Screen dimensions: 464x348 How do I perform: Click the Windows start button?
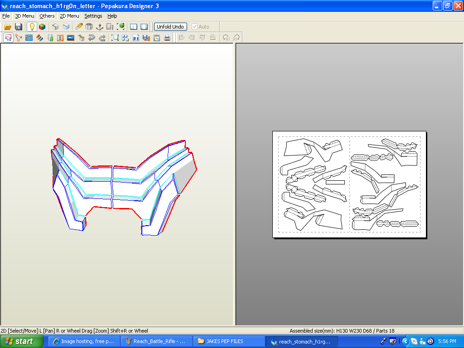click(21, 341)
